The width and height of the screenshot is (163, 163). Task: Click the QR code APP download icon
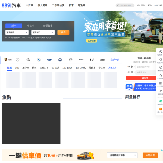click(x=161, y=83)
